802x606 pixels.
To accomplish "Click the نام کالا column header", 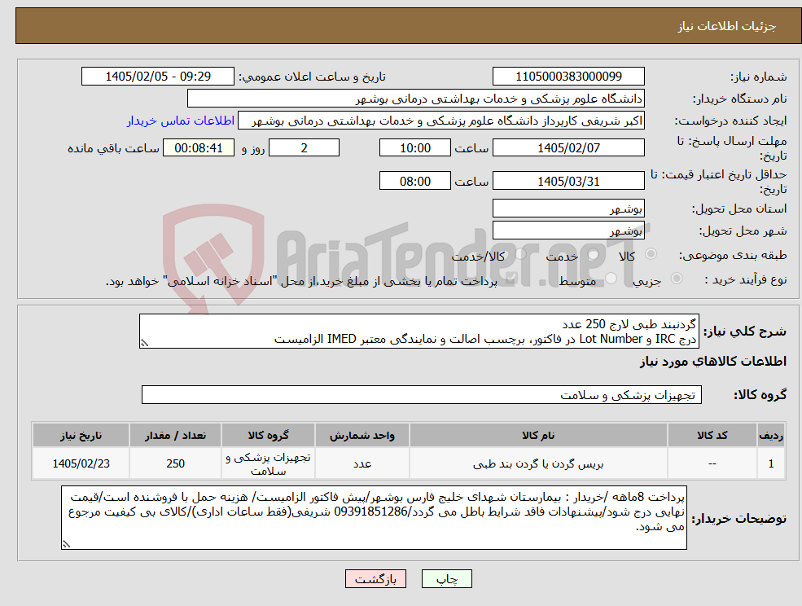I will click(538, 435).
